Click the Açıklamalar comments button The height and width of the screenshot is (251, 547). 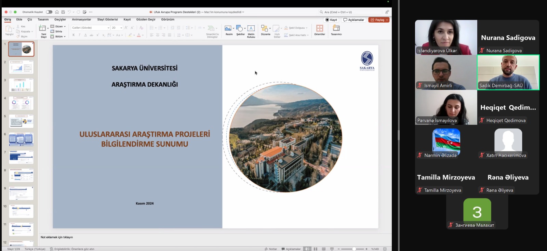point(354,20)
